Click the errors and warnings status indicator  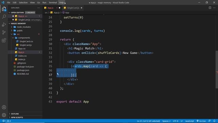click(x=6, y=121)
